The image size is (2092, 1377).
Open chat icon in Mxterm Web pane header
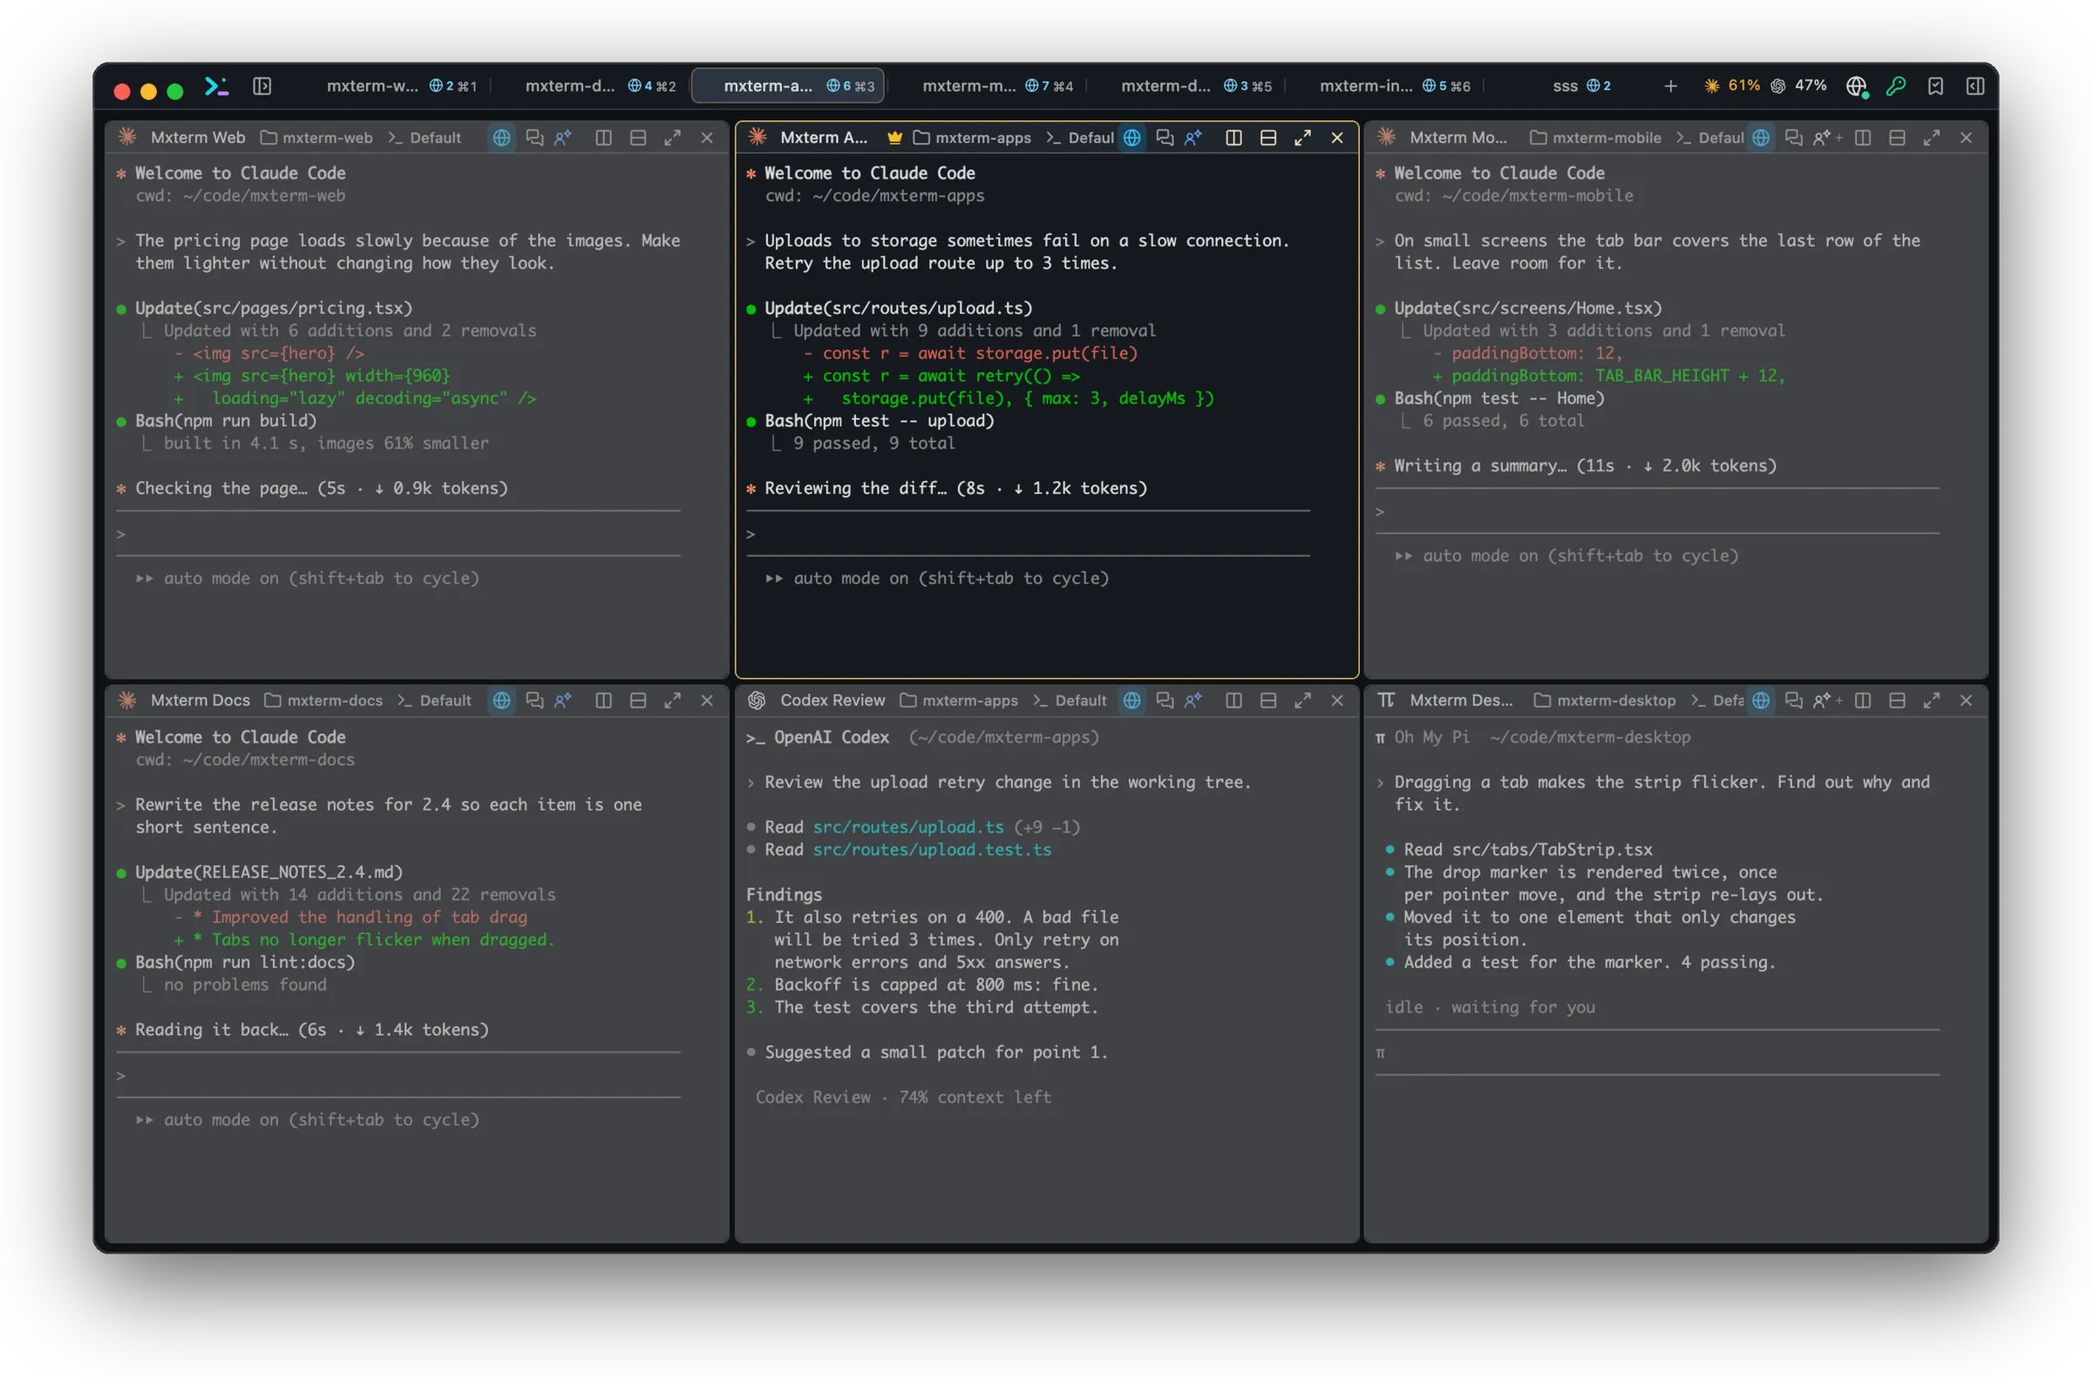534,138
